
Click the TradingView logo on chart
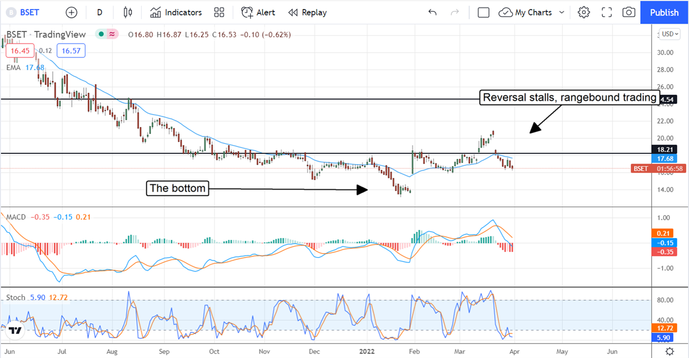coord(16,331)
